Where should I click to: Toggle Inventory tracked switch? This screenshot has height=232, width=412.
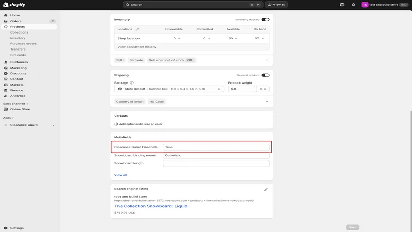[x=265, y=20]
